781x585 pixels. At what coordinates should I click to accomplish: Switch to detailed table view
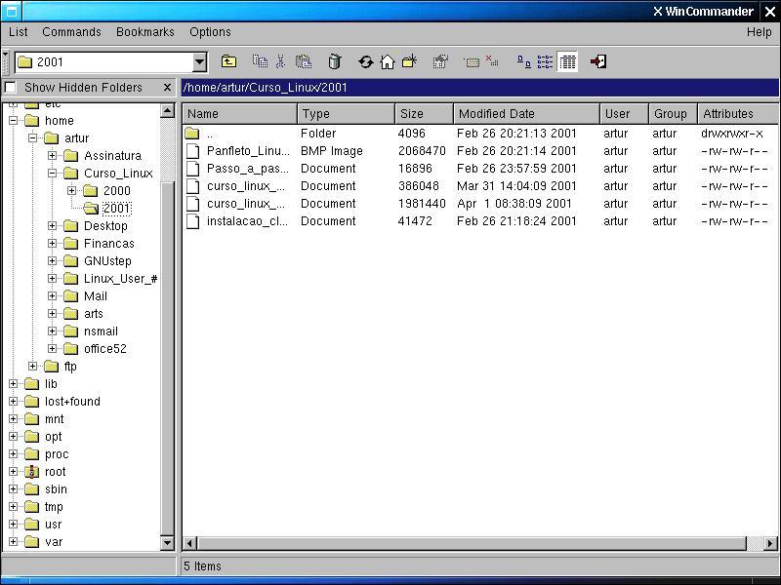[567, 61]
